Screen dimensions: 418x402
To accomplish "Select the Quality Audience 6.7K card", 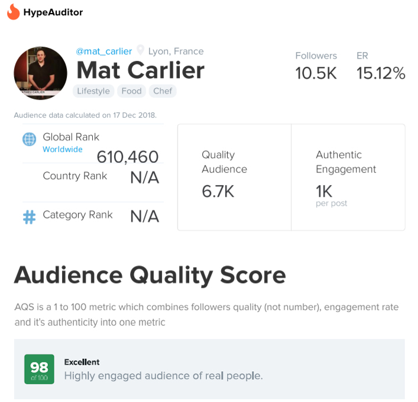I will click(235, 177).
